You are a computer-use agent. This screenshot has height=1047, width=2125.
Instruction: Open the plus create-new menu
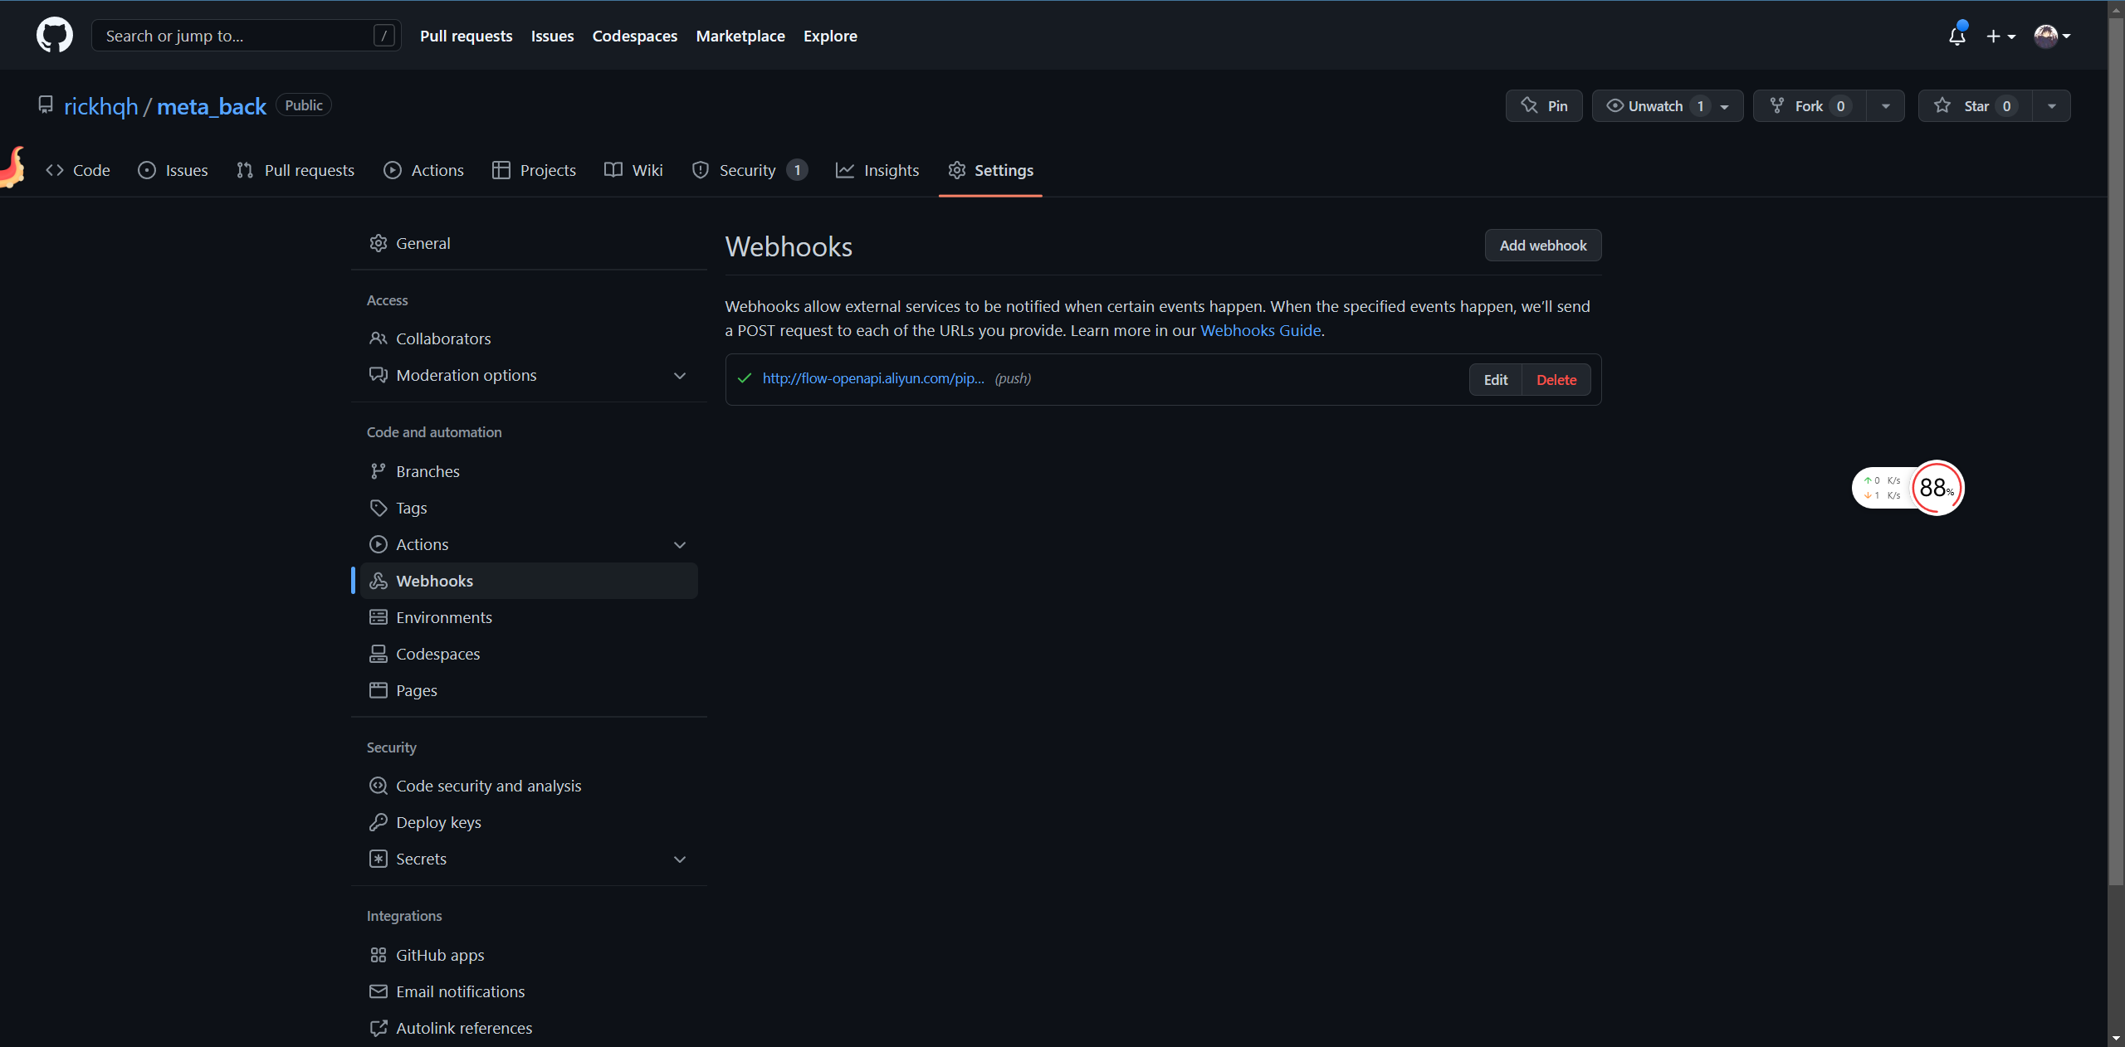2000,36
